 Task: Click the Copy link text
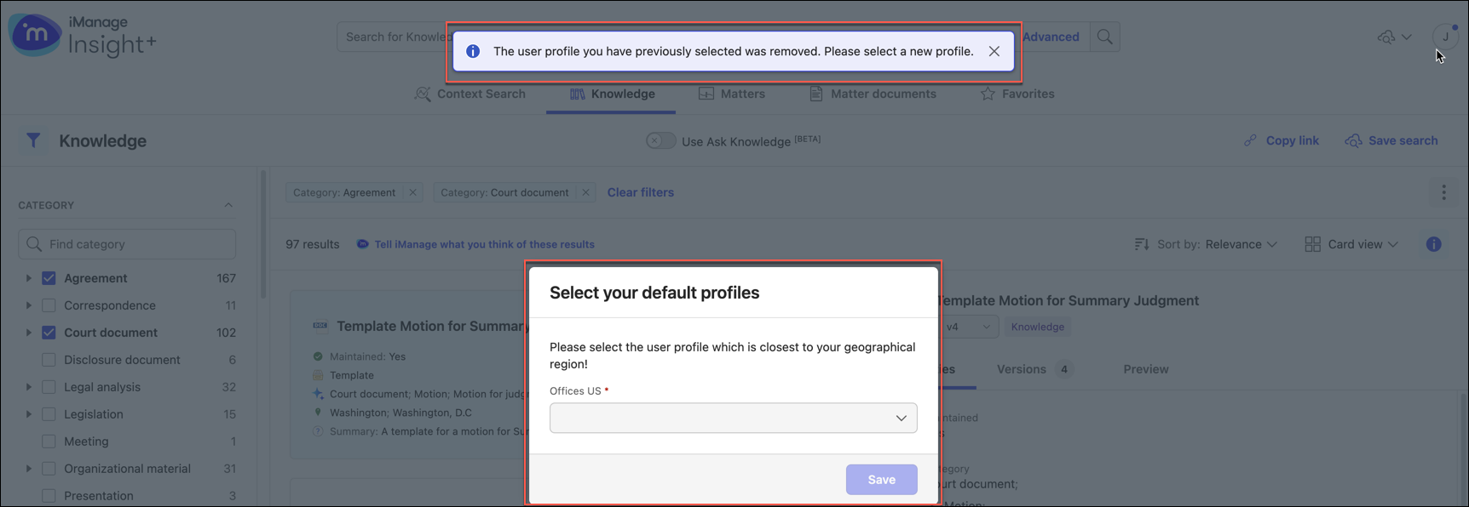[1292, 140]
